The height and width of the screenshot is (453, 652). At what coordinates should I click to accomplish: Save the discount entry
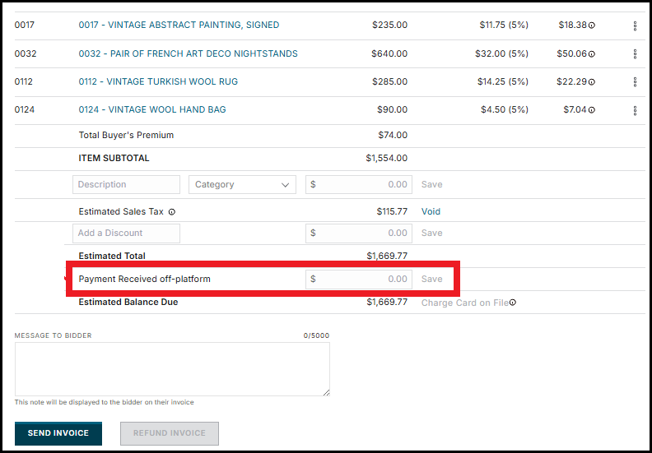click(431, 233)
